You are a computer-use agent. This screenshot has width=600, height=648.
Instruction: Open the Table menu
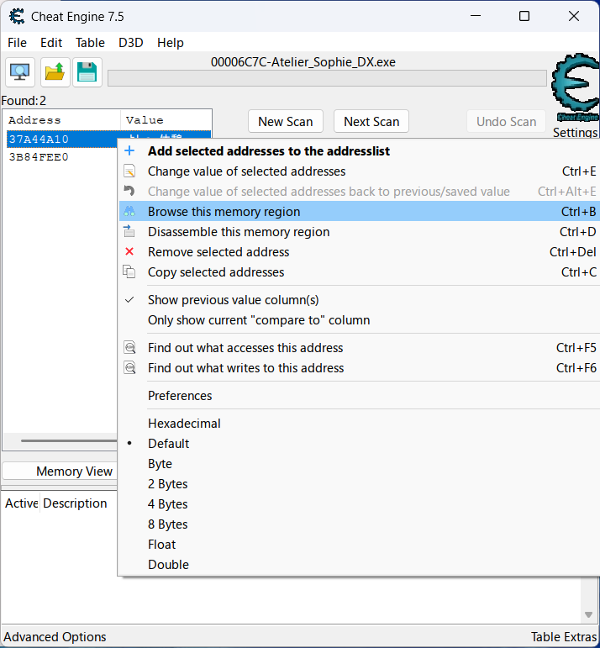pos(90,43)
